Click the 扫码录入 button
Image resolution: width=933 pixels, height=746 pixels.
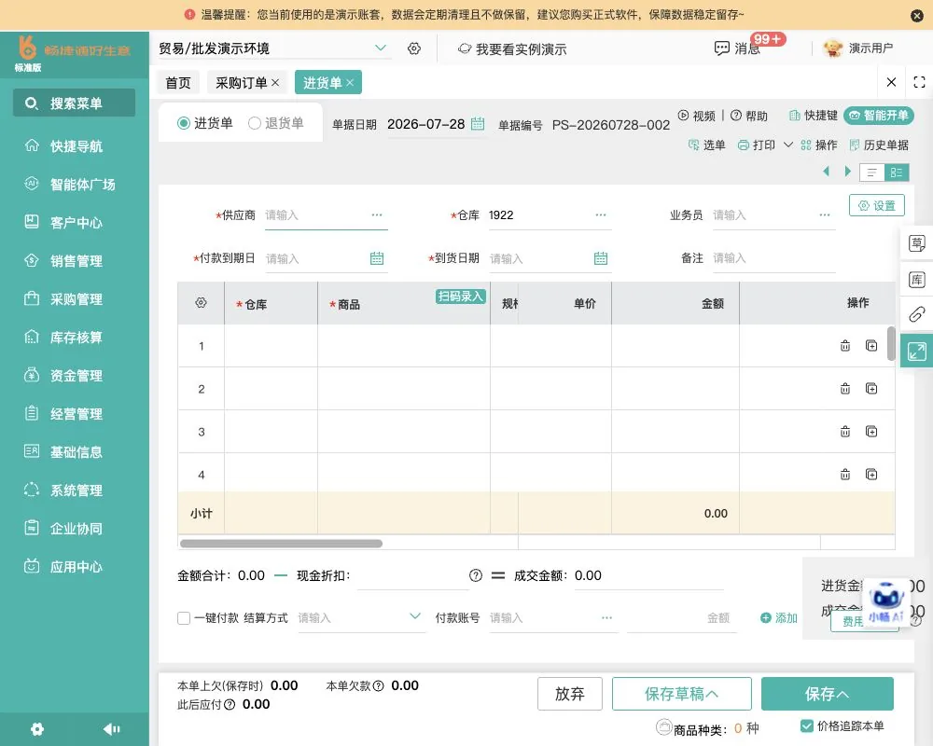tap(461, 297)
